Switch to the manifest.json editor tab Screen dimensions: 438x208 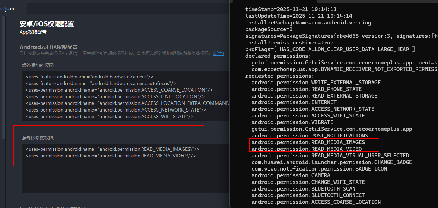coord(8,9)
